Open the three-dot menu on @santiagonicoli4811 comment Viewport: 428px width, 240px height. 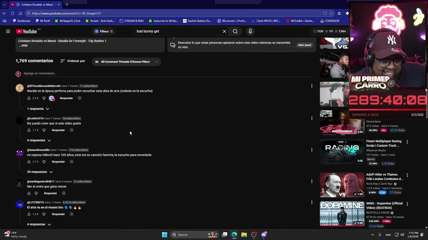312,182
